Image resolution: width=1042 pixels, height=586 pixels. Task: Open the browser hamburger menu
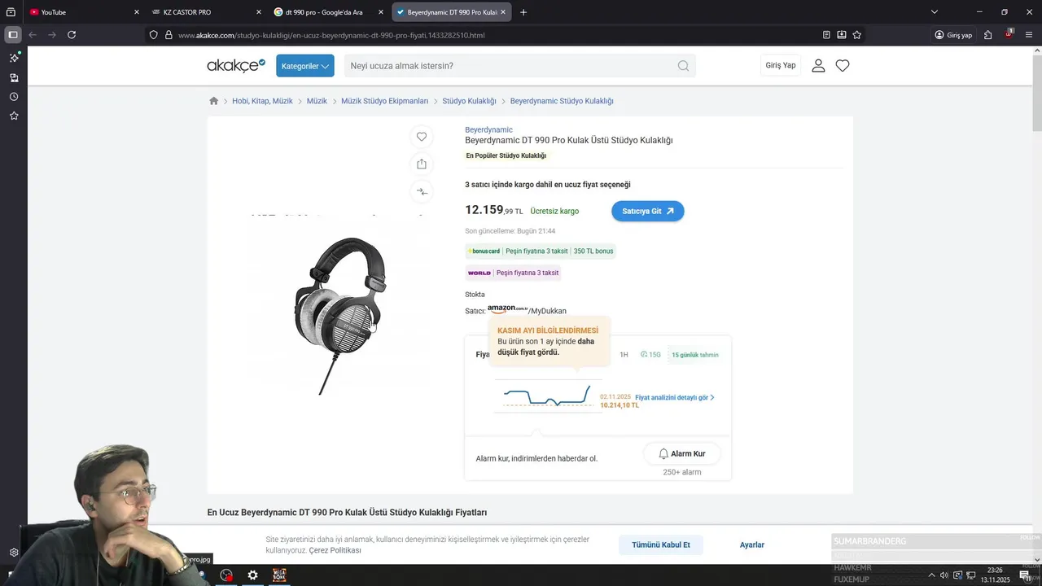tap(1029, 35)
